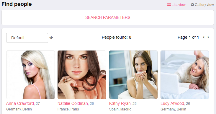Viewport: 216px width, 114px height.
Task: Switch to Gallery view
Action: point(202,5)
